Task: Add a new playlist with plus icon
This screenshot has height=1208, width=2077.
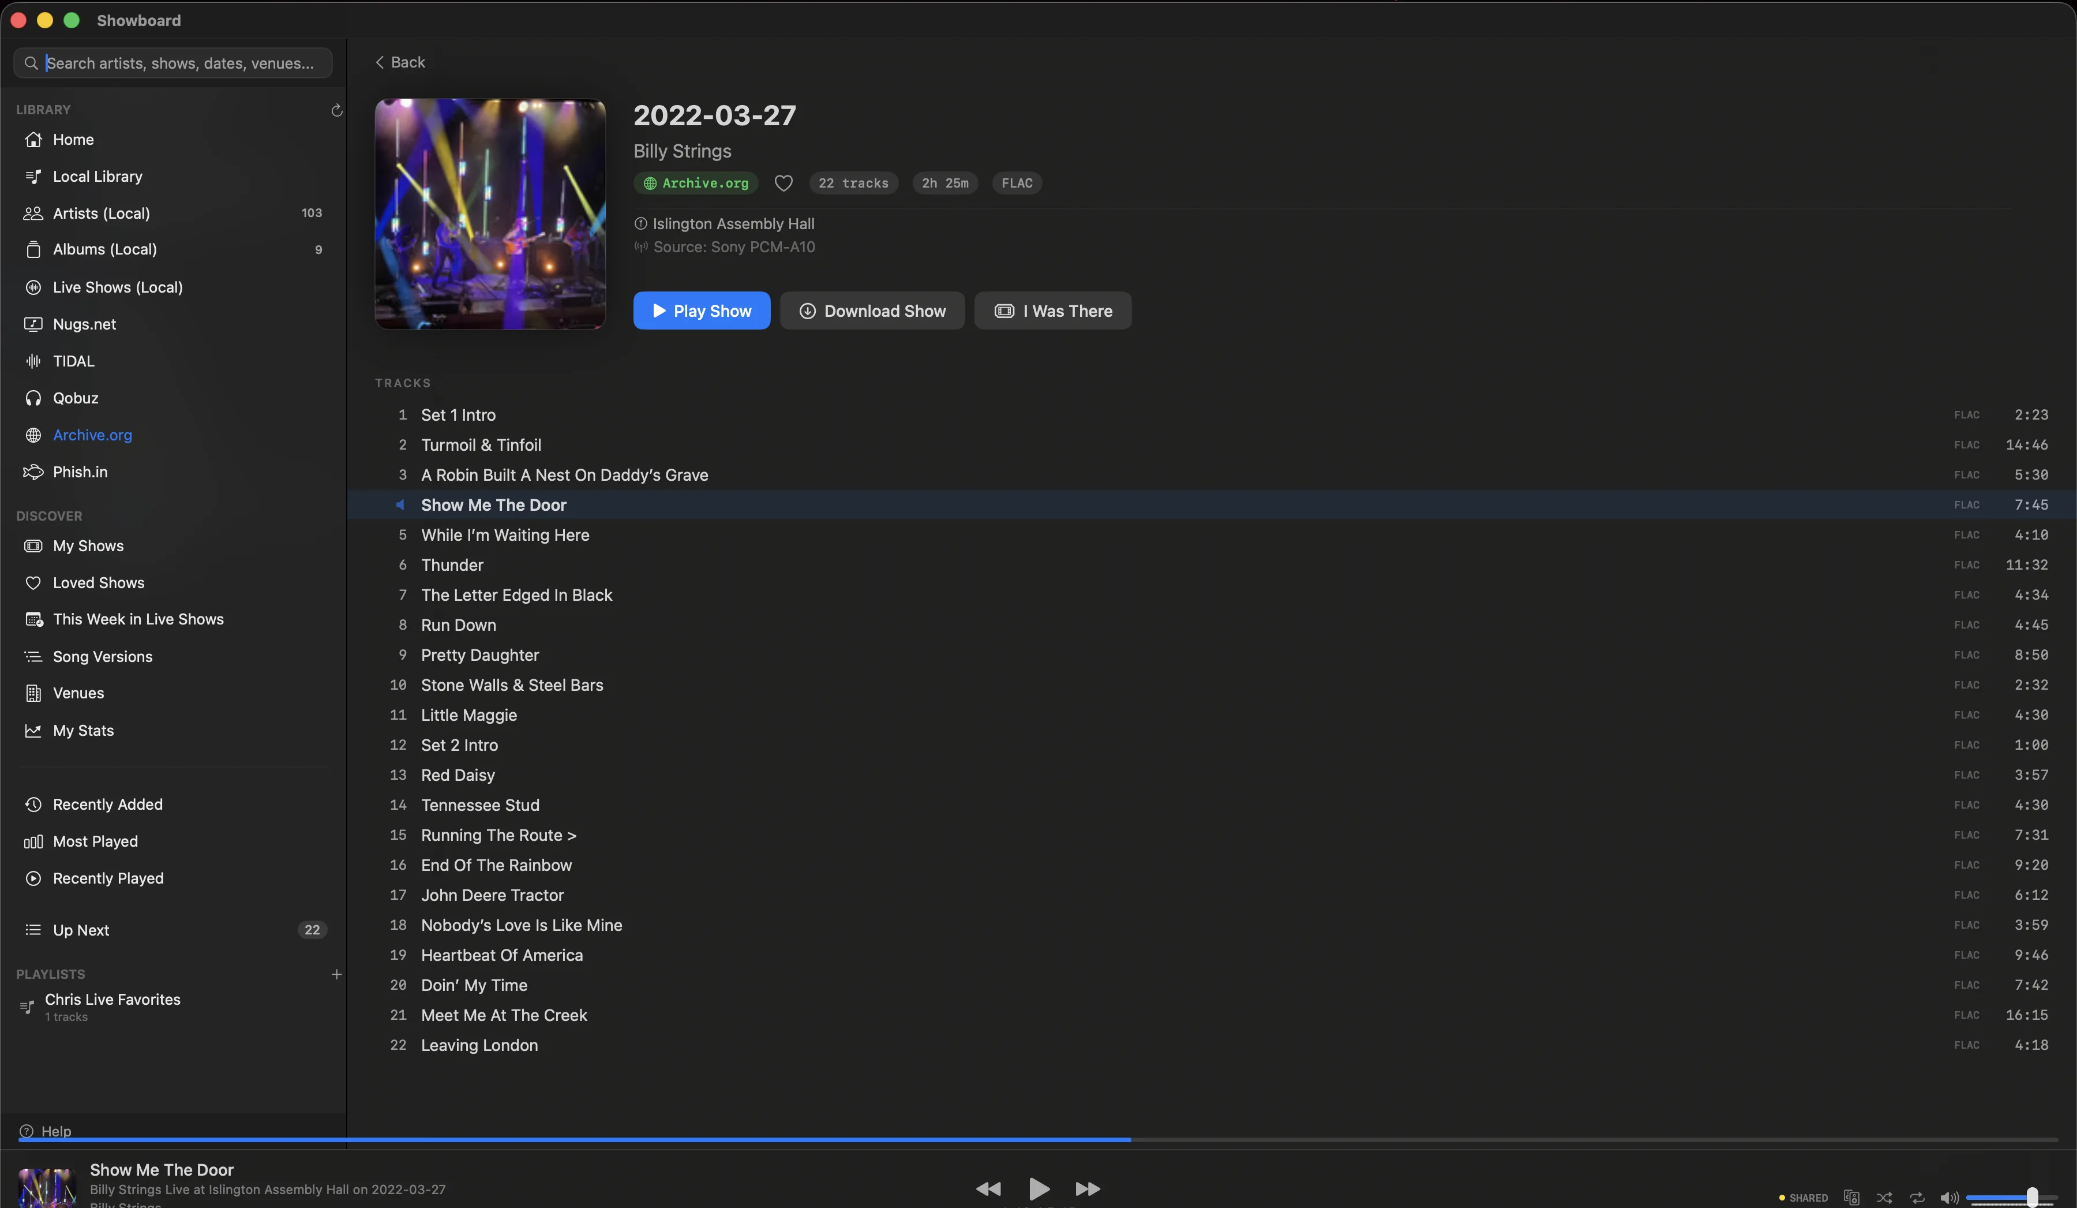Action: 336,974
